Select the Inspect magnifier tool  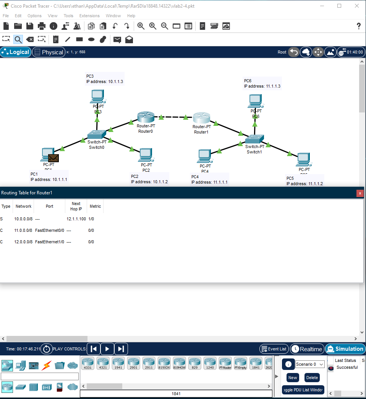(x=18, y=39)
